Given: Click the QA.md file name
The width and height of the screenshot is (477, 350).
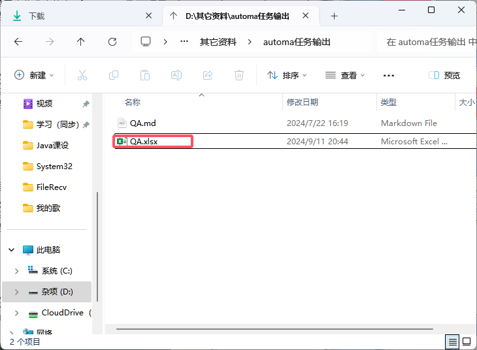Looking at the screenshot, I should click(x=143, y=123).
